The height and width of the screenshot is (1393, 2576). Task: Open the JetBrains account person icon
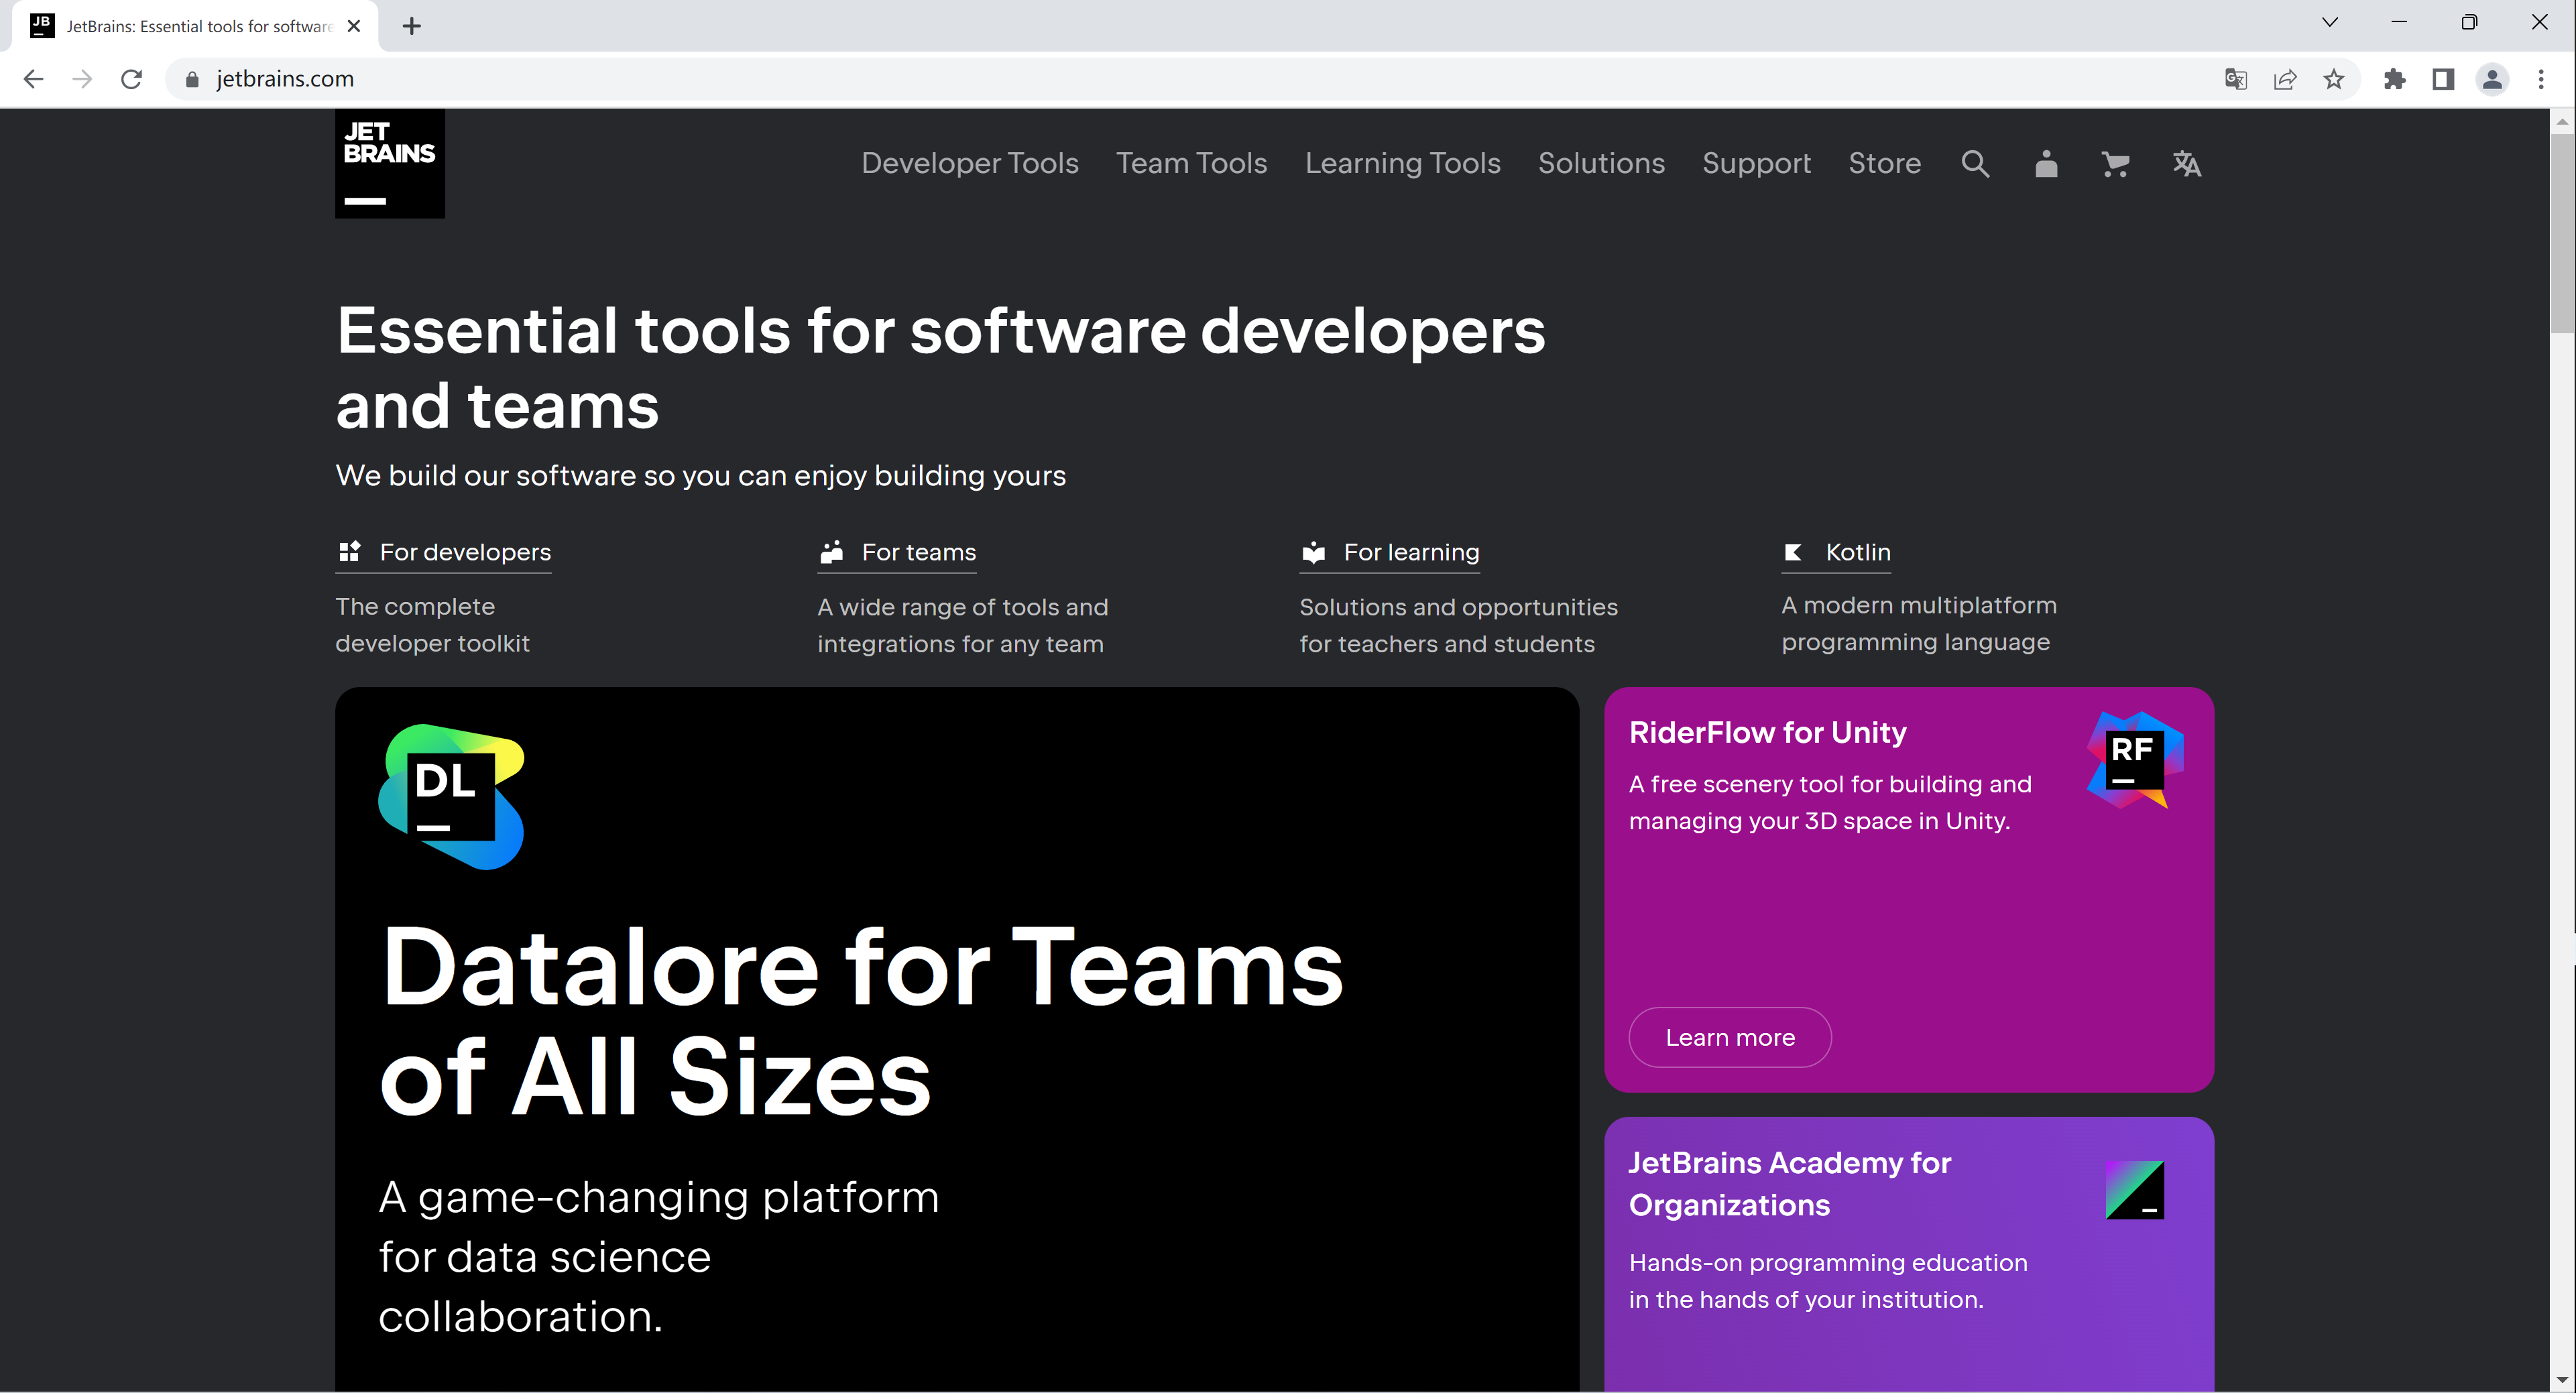click(x=2046, y=163)
